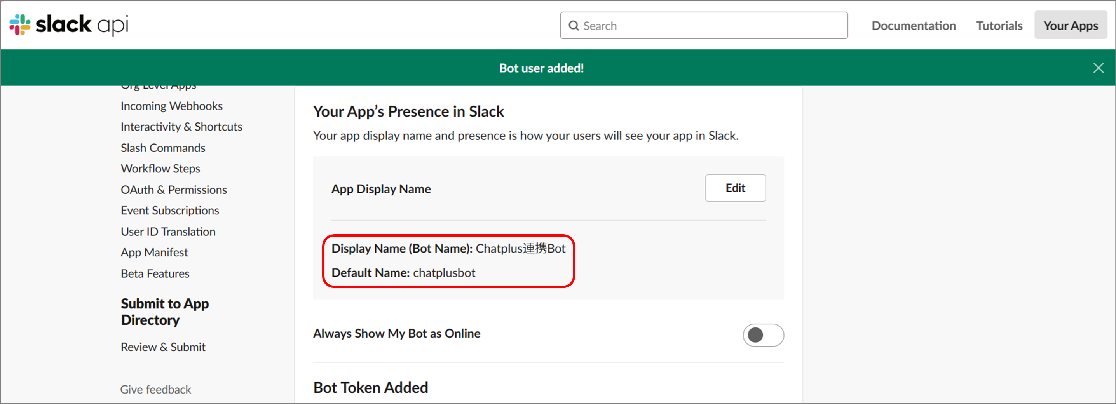This screenshot has width=1116, height=404.
Task: Open Workflow Steps in sidebar
Action: pyautogui.click(x=160, y=169)
